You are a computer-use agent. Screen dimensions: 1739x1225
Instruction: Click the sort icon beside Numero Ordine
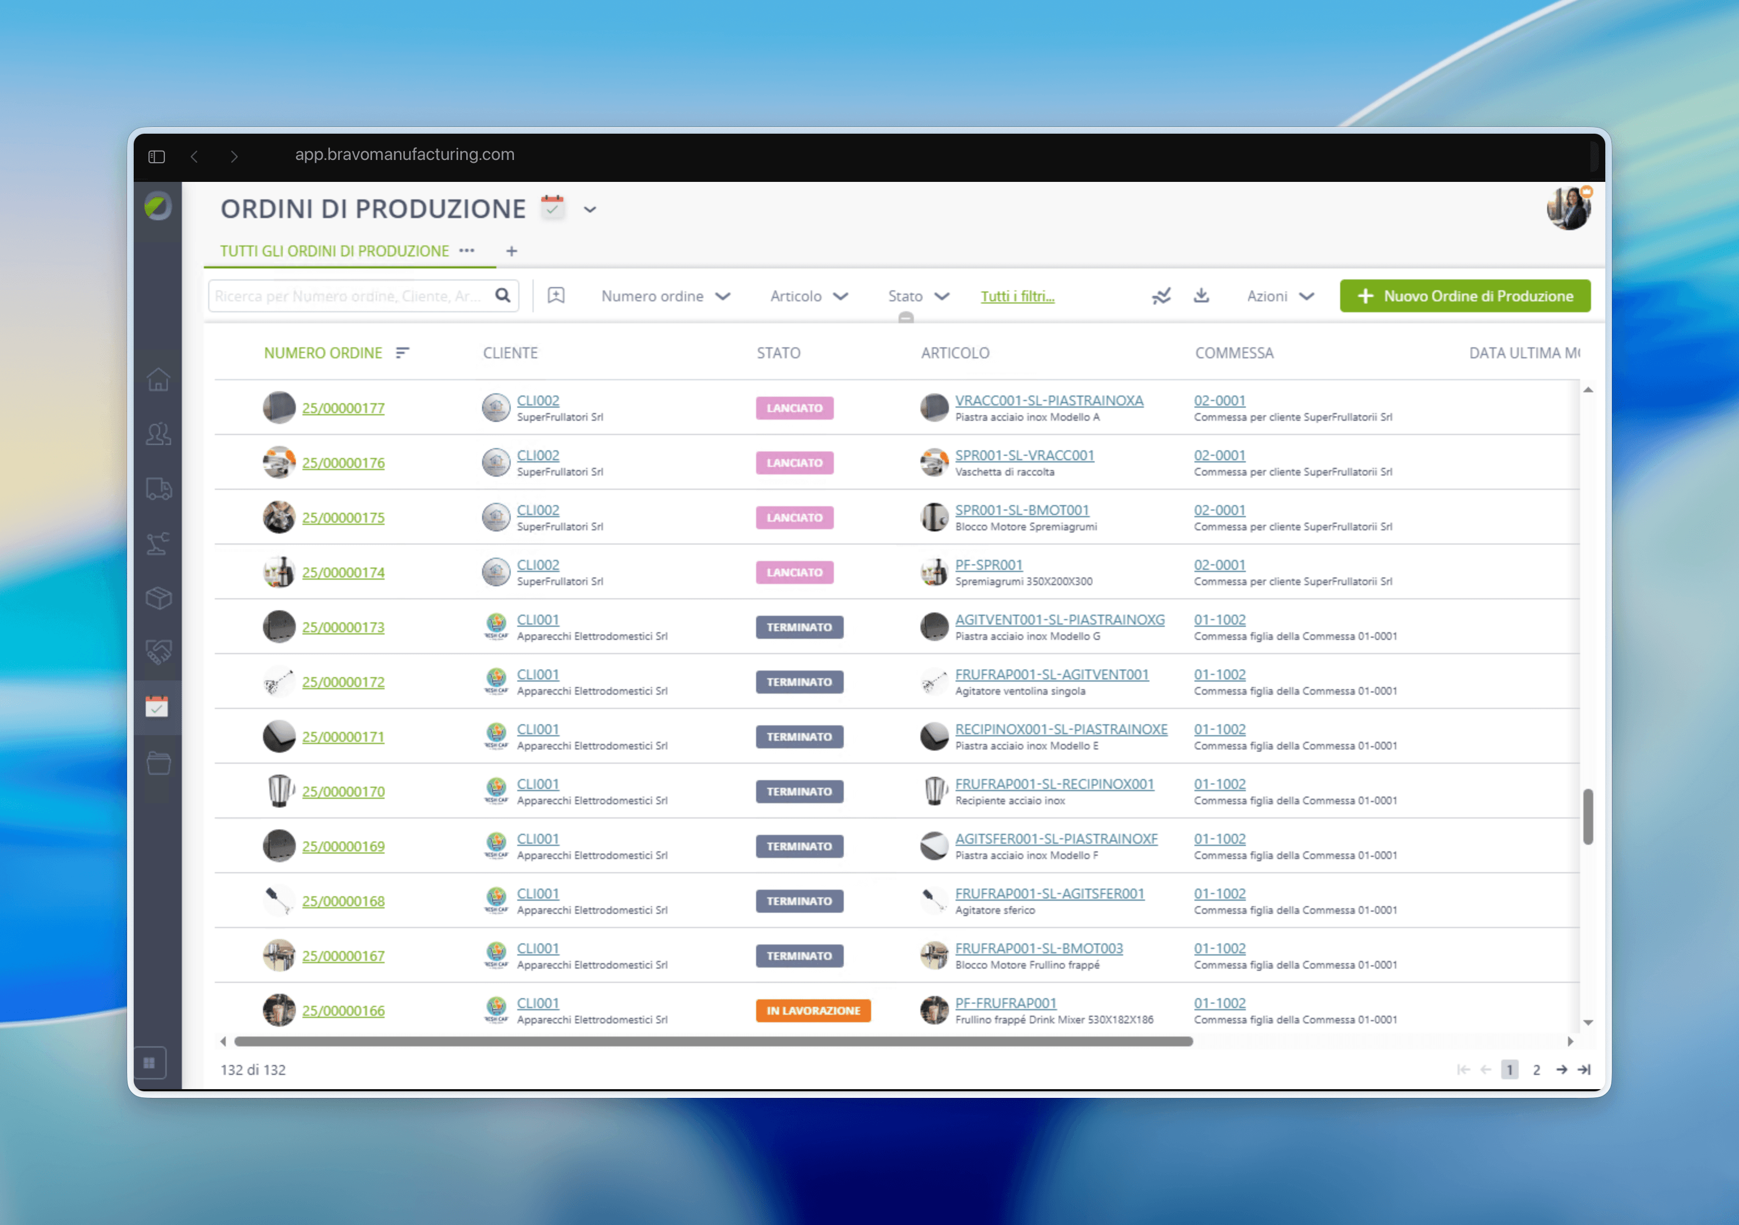(402, 353)
